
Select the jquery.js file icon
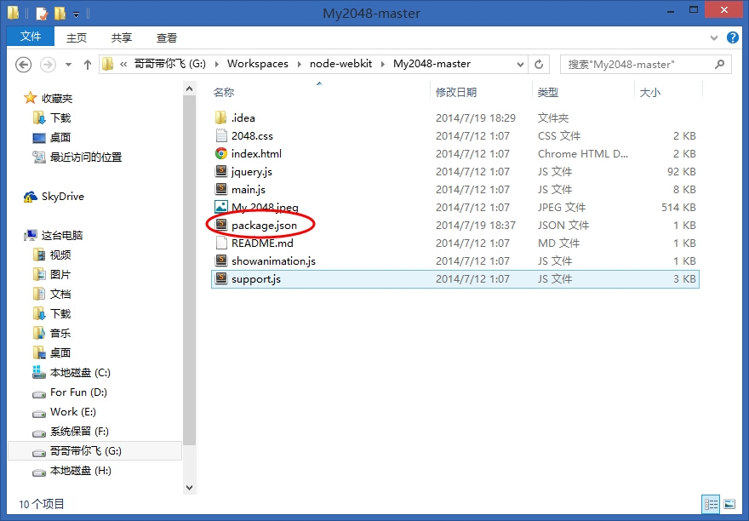[x=220, y=171]
